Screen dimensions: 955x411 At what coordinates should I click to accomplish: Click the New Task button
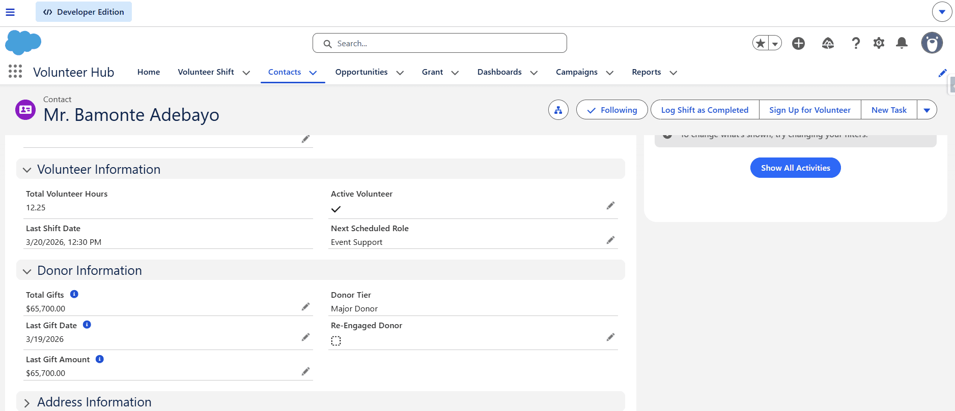(889, 110)
